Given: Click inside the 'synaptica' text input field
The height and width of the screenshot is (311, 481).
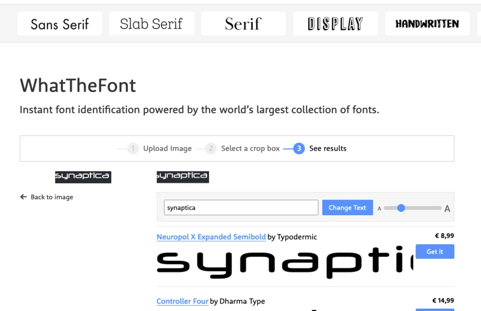Looking at the screenshot, I should [241, 207].
